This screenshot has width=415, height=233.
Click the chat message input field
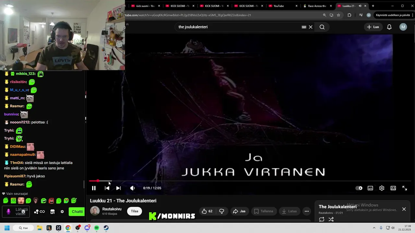point(16,212)
